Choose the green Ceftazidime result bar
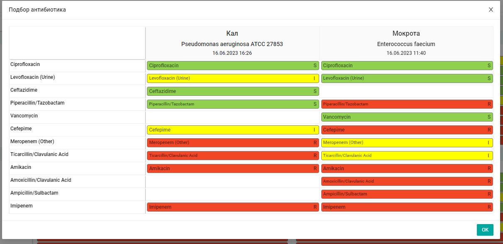The width and height of the screenshot is (503, 244). pyautogui.click(x=232, y=91)
